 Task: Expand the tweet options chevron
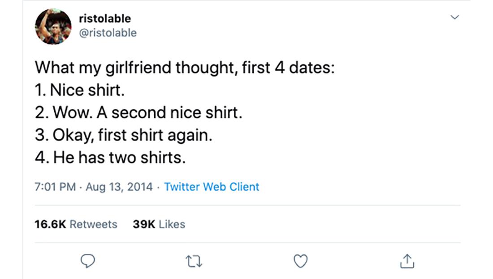(x=454, y=17)
